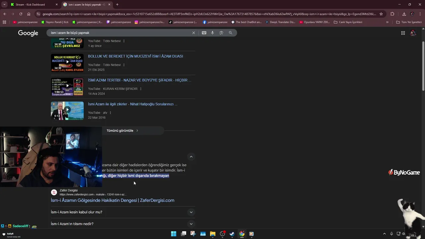The image size is (425, 239).
Task: Open Snipping Tool from the taskbar
Action: [193, 234]
